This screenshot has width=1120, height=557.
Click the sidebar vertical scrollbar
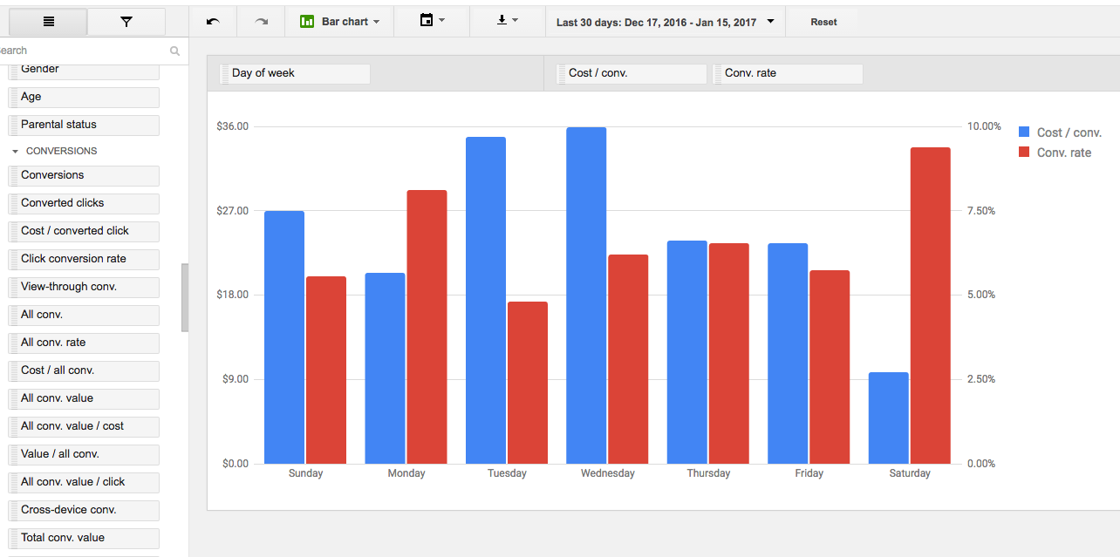tap(184, 296)
